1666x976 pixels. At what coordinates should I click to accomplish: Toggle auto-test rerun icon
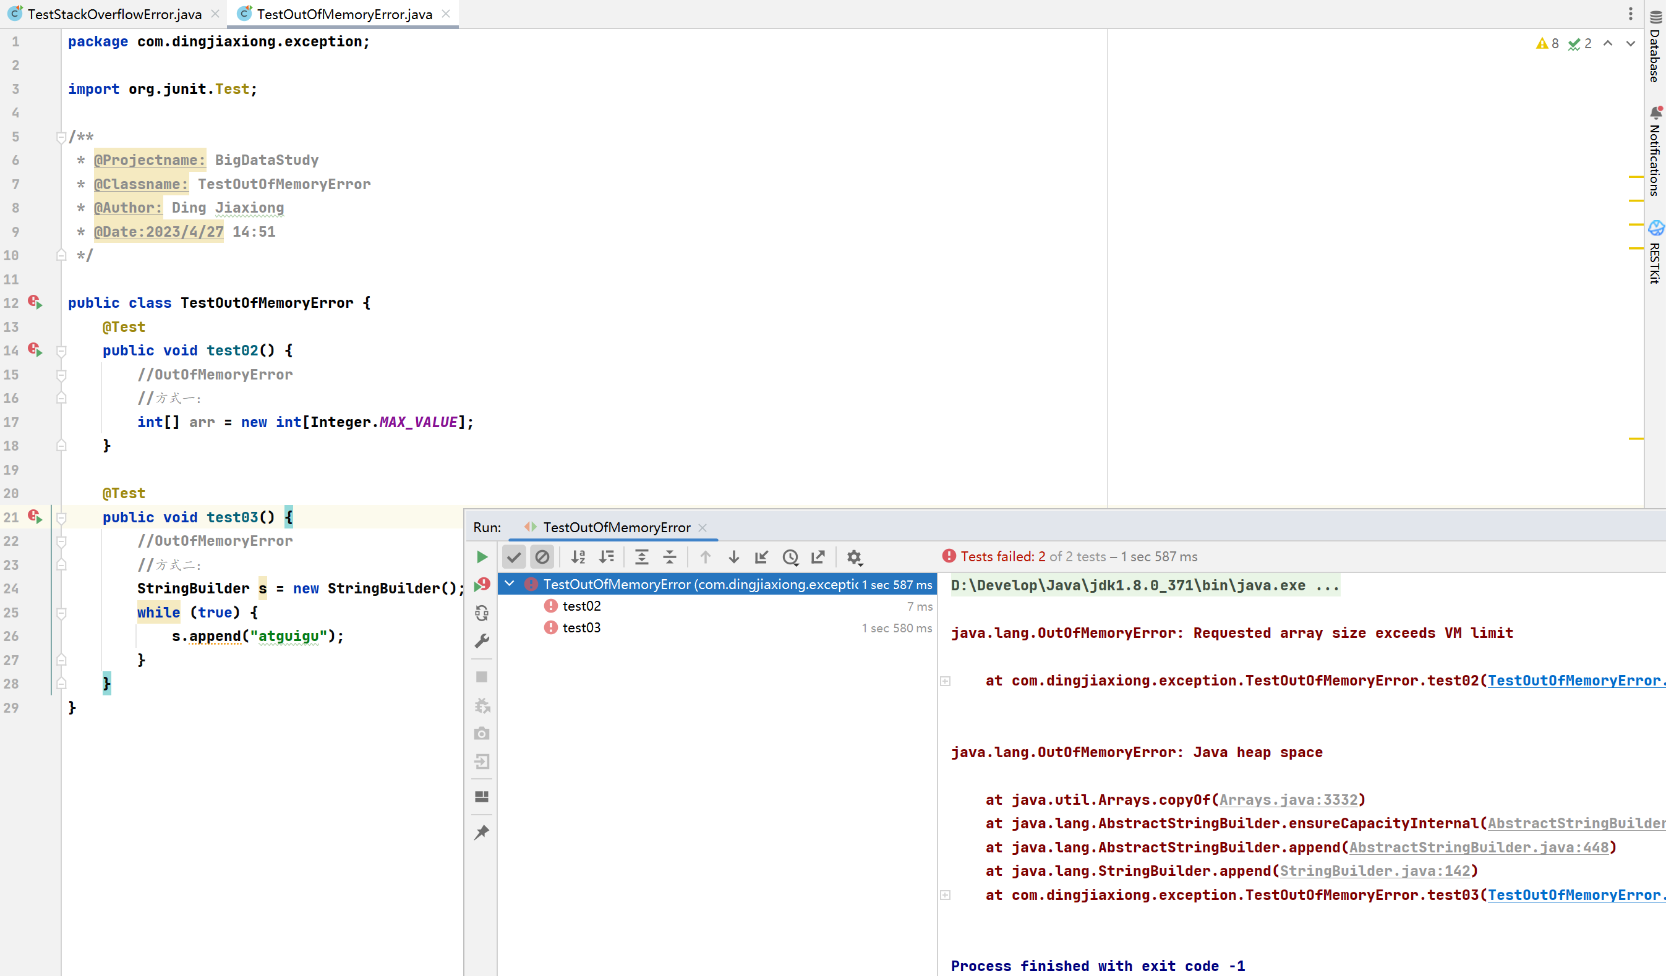tap(482, 613)
